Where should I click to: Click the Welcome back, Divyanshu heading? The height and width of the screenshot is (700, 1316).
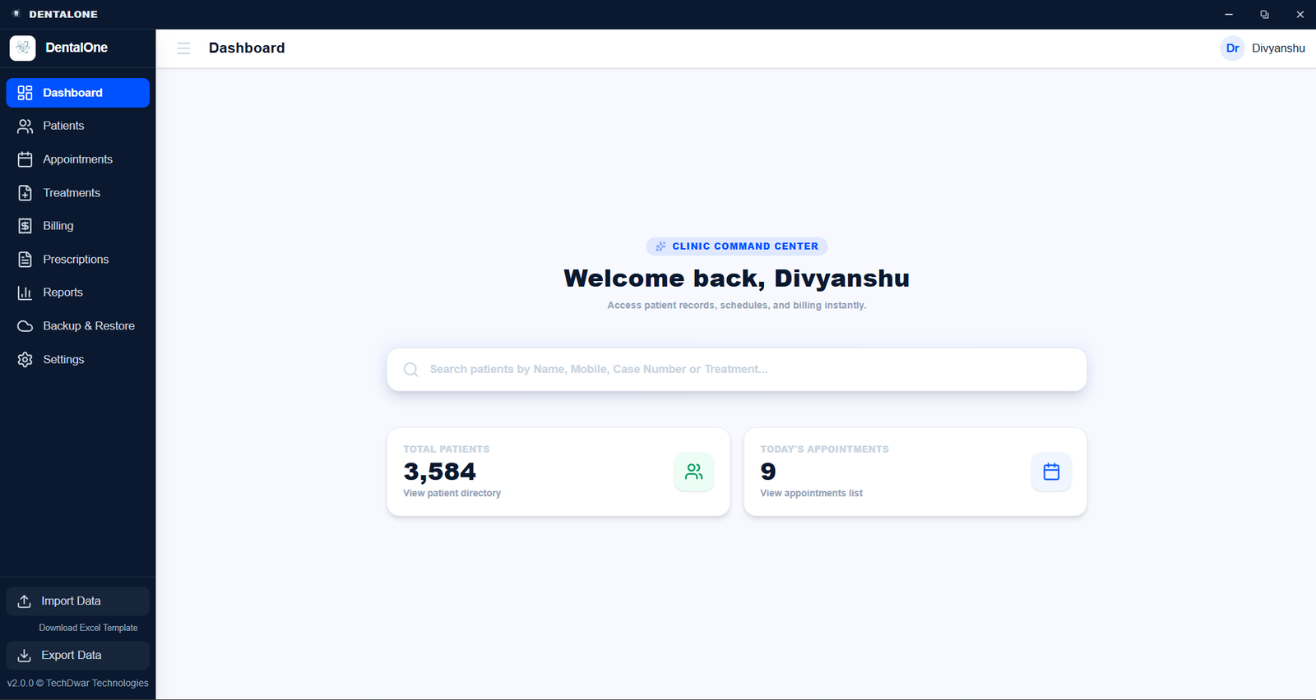click(x=736, y=279)
